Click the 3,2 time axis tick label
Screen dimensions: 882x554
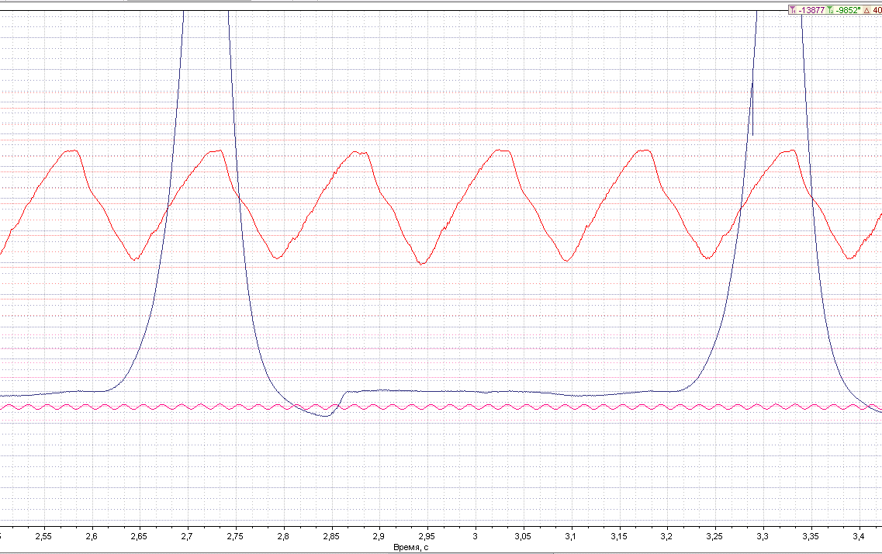(667, 536)
